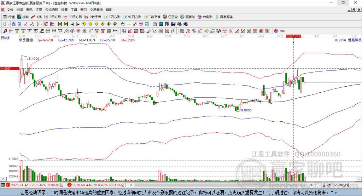Click the red crosshair target icon
Image resolution: width=362 pixels, height=196 pixels.
(72, 31)
